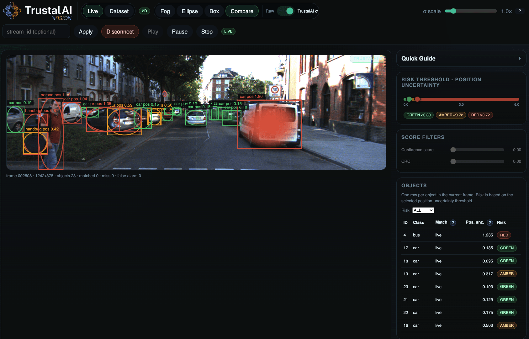The image size is (529, 339).
Task: Select the car row with ID 17
Action: pos(461,248)
